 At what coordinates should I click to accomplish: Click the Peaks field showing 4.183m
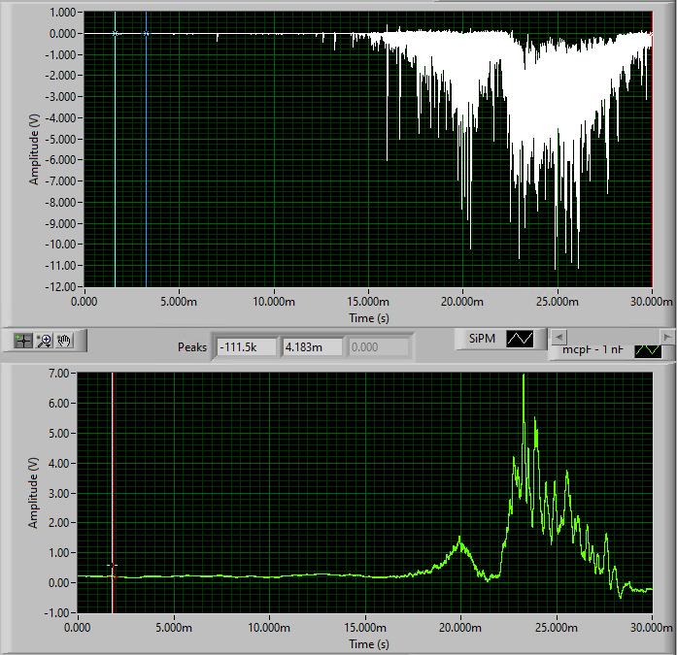(x=313, y=347)
